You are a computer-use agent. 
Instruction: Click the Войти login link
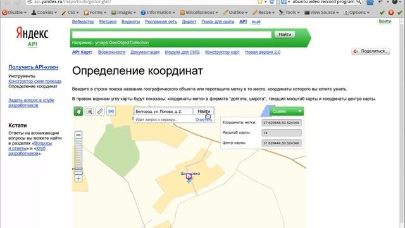pyautogui.click(x=385, y=21)
